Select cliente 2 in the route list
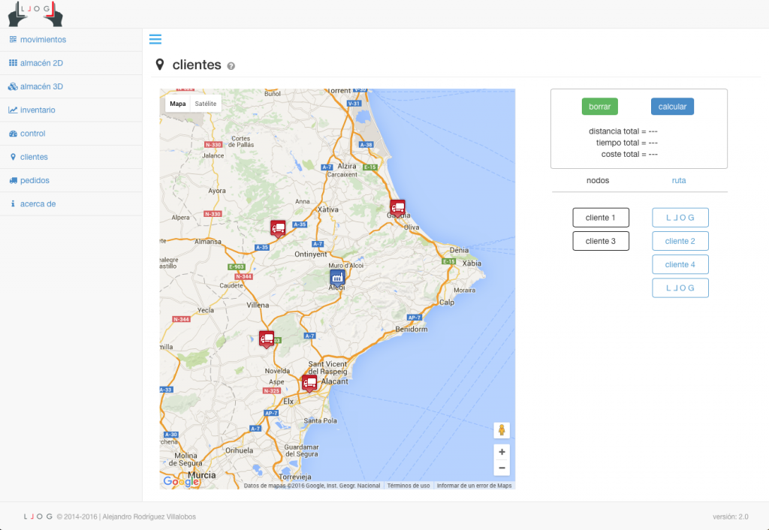 click(680, 240)
